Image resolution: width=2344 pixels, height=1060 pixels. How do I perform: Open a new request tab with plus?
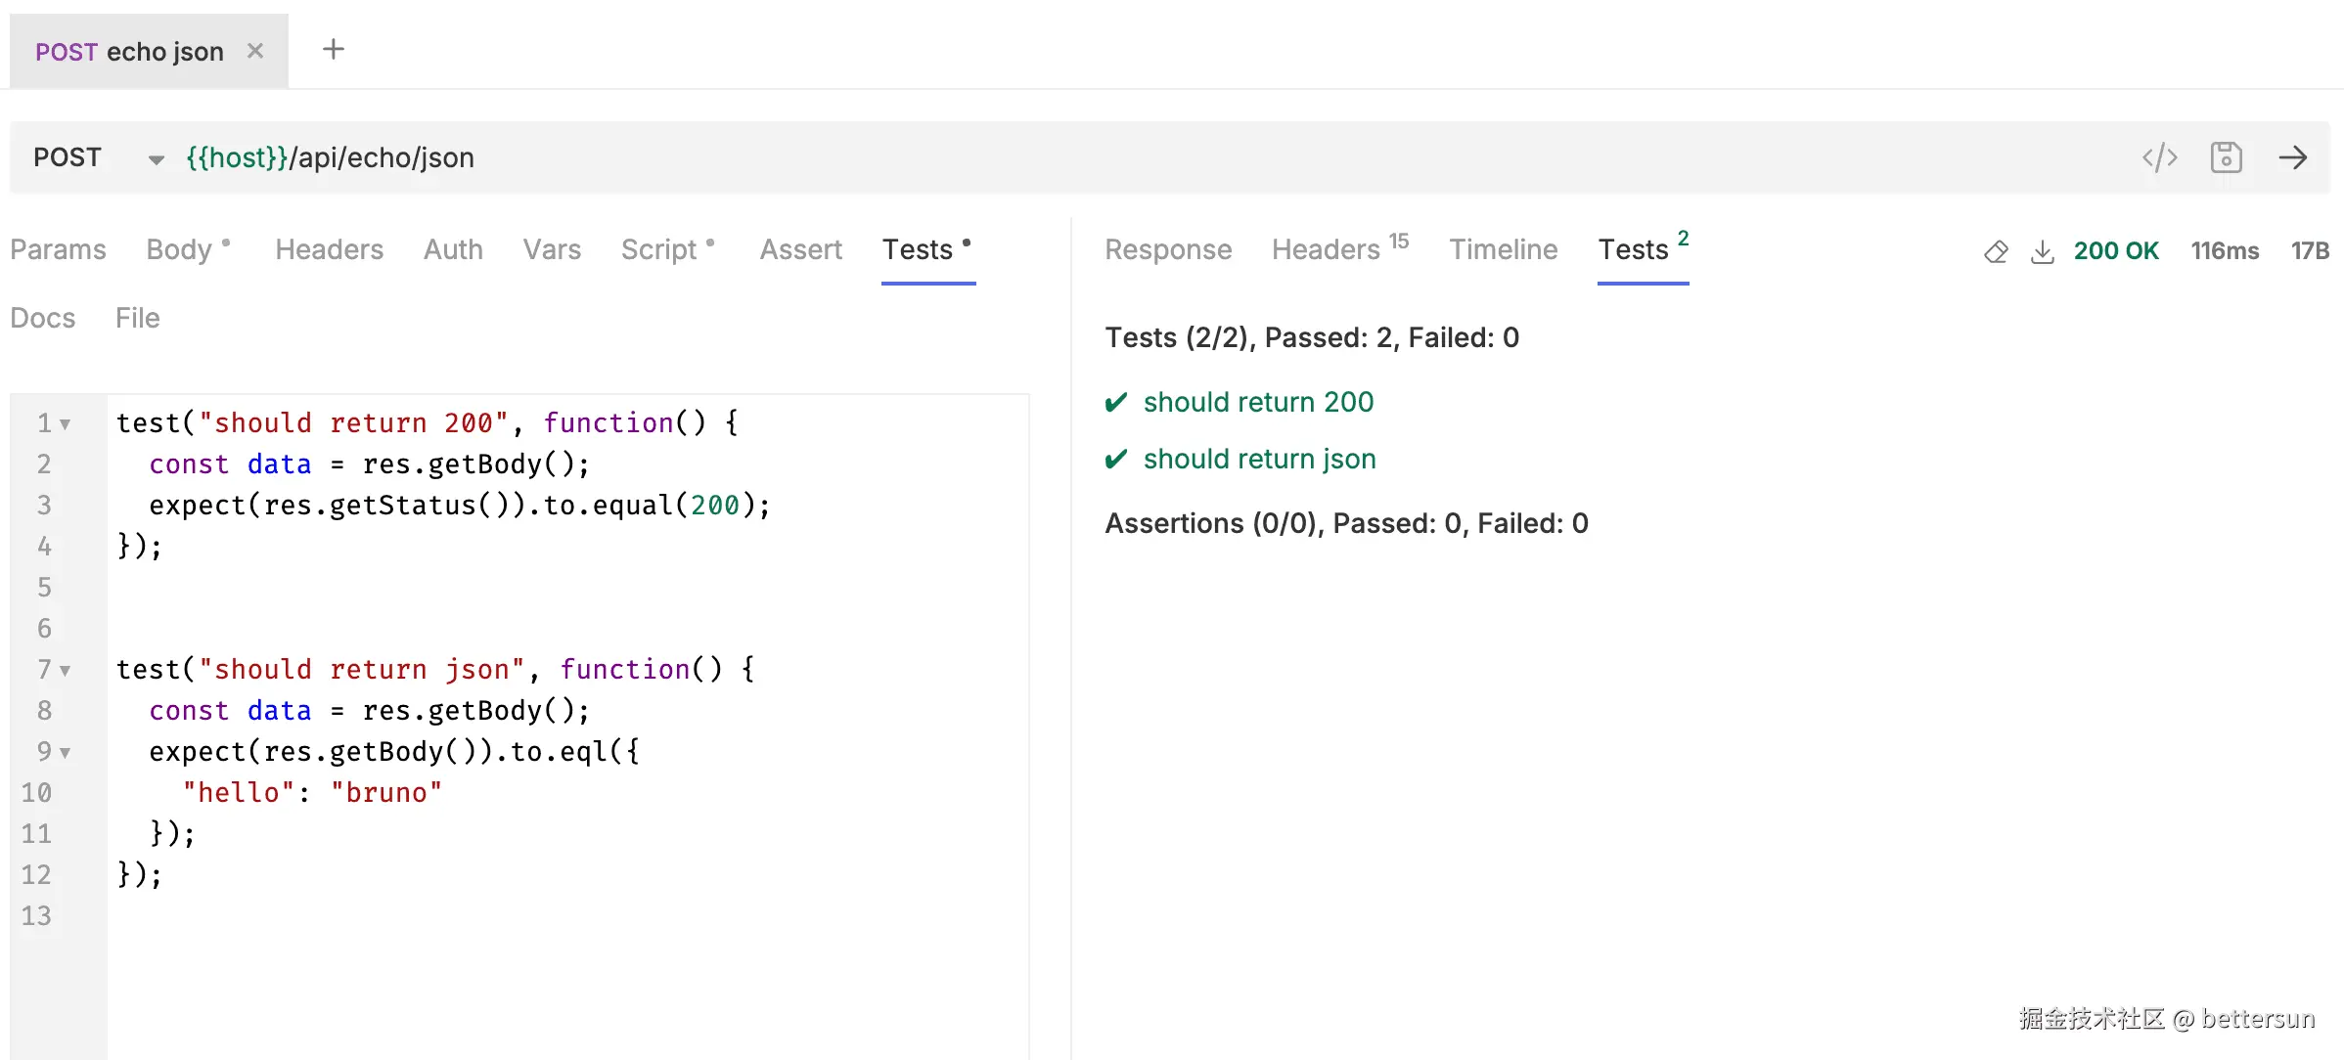334,49
